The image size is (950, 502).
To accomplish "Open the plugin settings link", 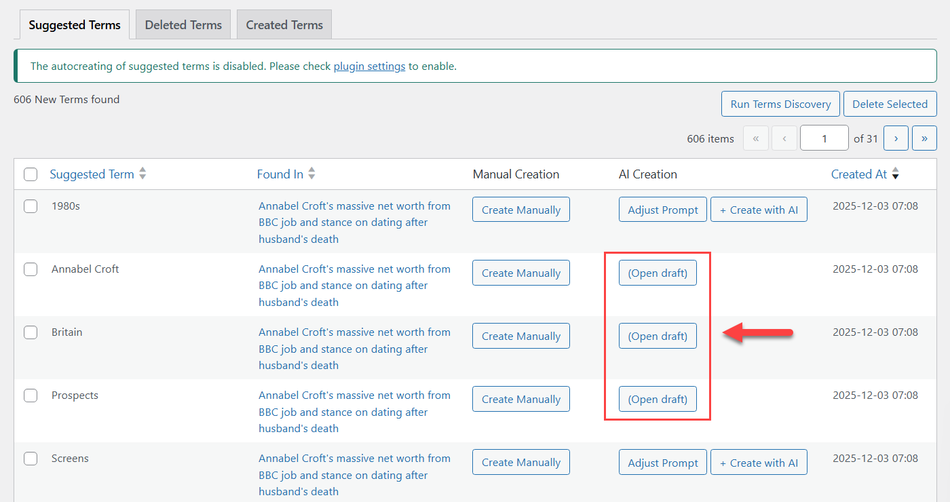I will [369, 66].
